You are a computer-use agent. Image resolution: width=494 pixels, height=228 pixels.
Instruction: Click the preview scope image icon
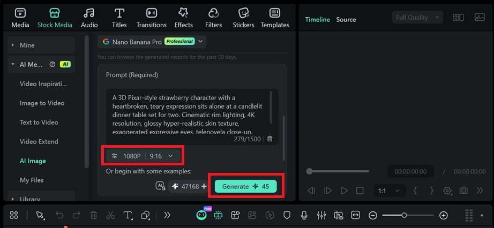(x=480, y=18)
